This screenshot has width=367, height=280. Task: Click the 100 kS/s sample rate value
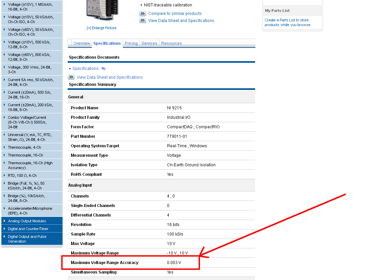coord(175,234)
